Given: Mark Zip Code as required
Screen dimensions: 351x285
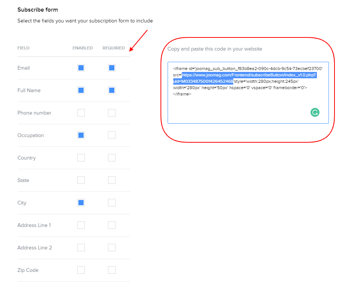Looking at the screenshot, I should point(112,270).
